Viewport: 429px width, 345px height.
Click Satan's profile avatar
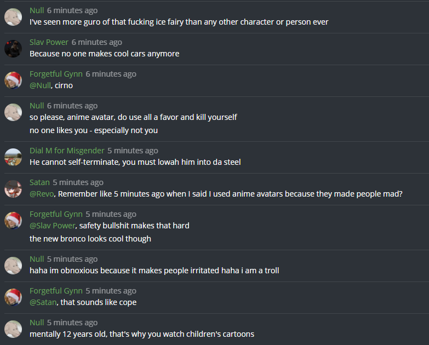[13, 188]
